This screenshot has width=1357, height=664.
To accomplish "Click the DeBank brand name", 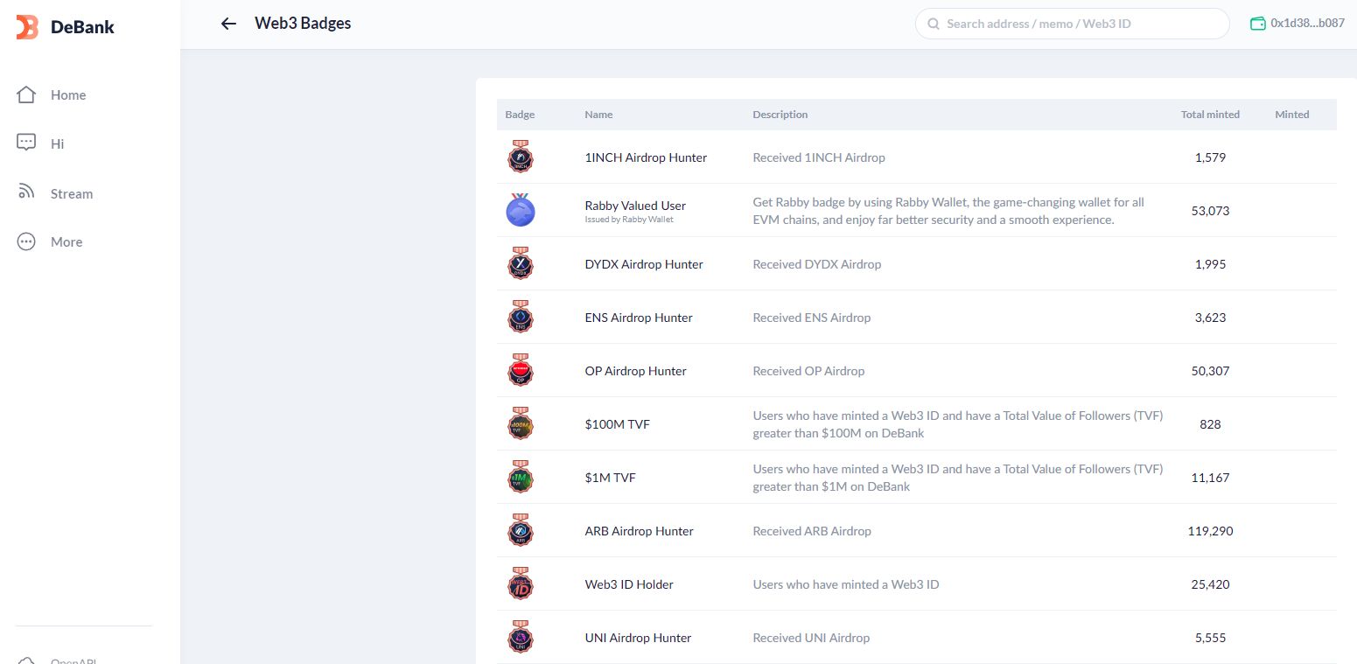I will pyautogui.click(x=82, y=27).
